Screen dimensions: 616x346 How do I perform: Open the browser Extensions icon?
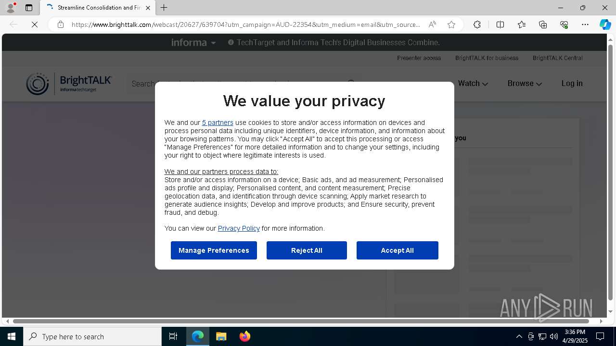477,25
